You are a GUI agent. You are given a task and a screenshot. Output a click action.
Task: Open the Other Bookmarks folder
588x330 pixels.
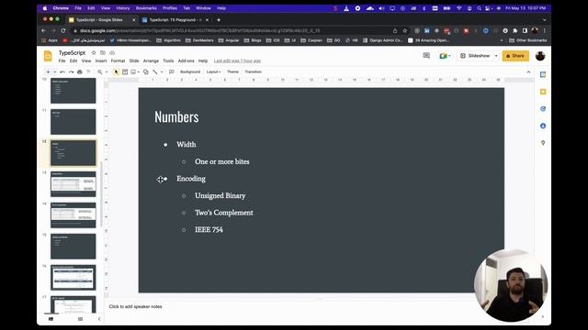528,40
